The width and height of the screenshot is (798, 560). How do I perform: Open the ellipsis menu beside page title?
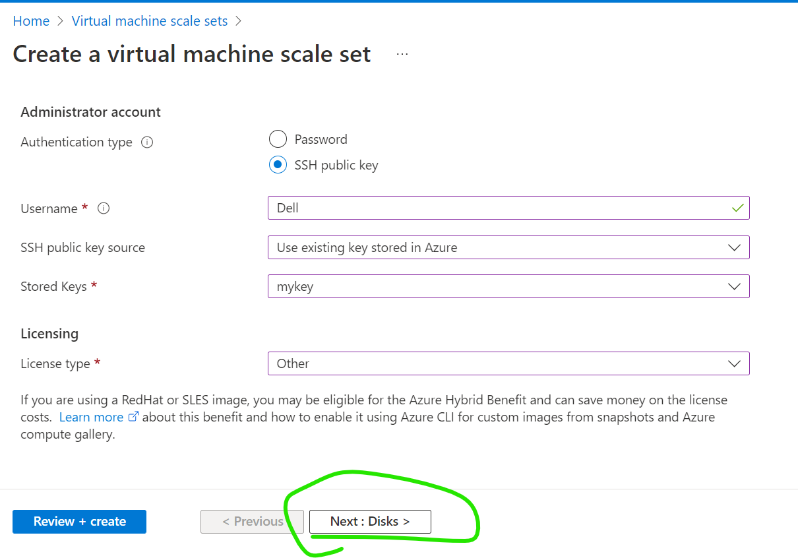(402, 54)
